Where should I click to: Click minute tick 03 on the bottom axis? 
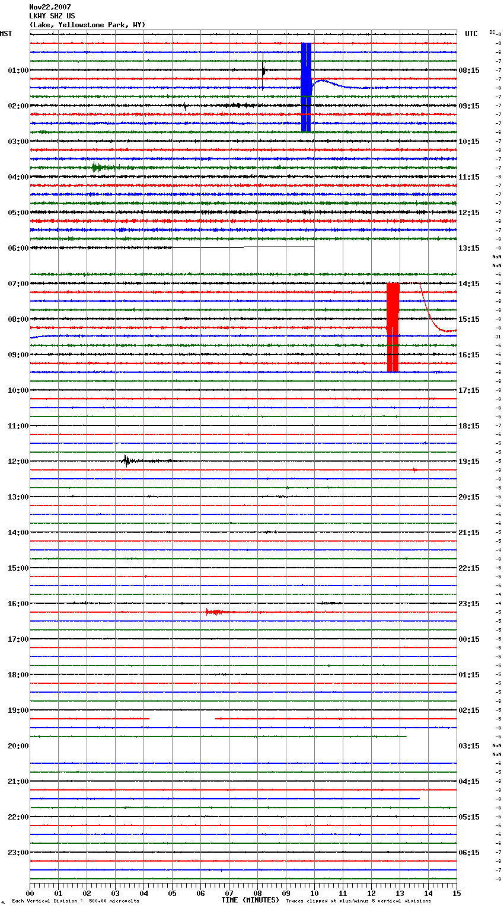click(x=116, y=894)
